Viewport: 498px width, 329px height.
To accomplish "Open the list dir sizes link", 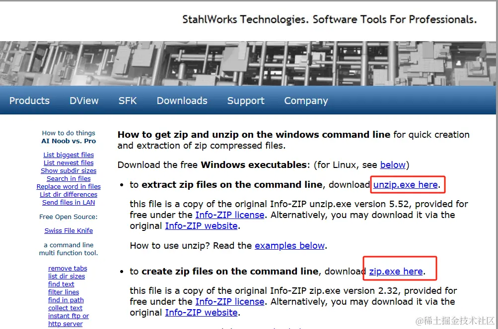I will point(67,276).
